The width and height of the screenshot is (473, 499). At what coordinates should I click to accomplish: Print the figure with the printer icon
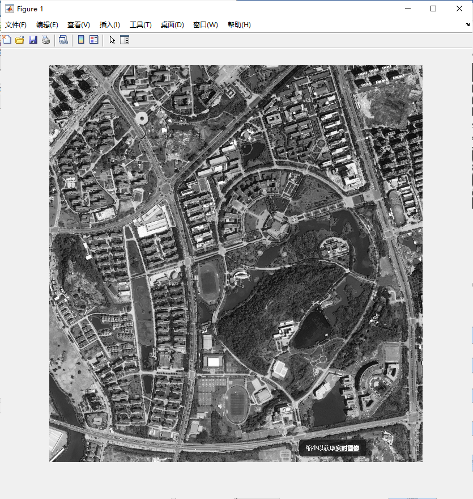[46, 40]
